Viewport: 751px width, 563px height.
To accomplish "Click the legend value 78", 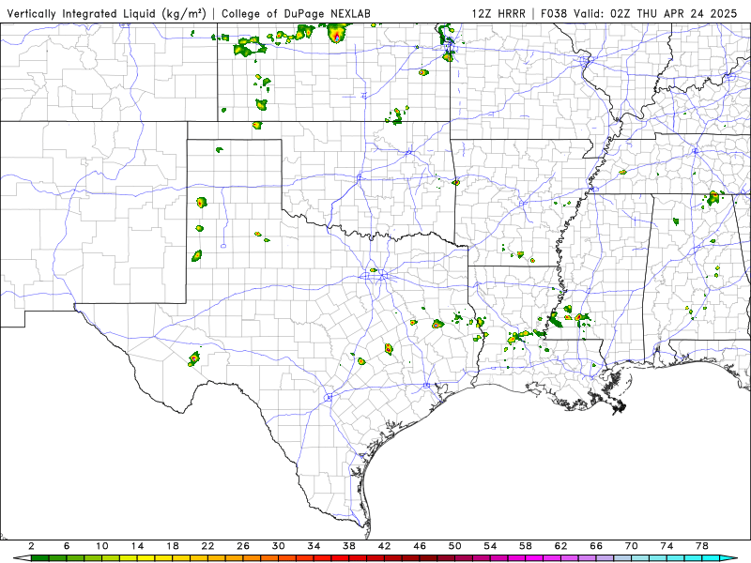I will (702, 546).
